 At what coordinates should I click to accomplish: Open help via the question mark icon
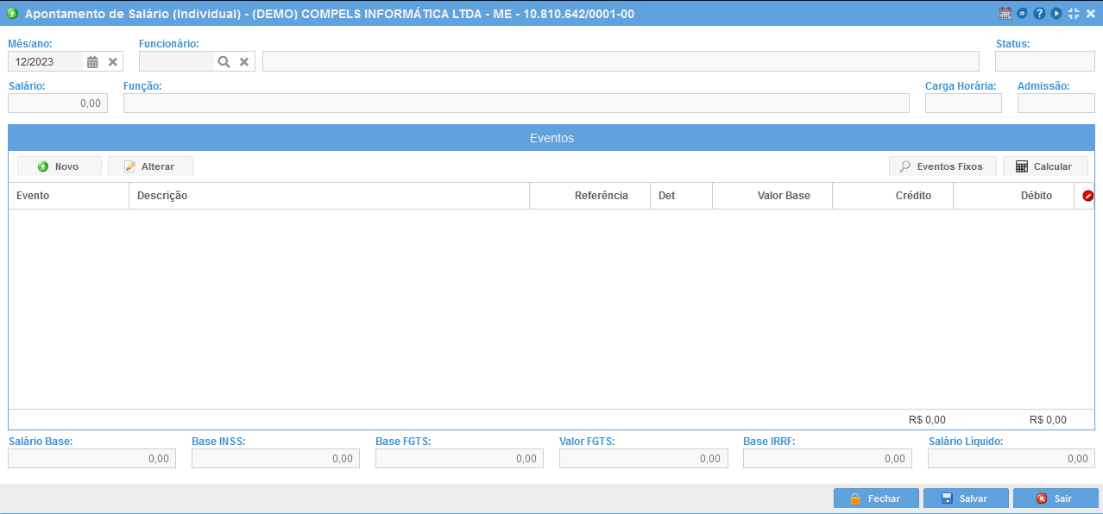[x=1039, y=13]
